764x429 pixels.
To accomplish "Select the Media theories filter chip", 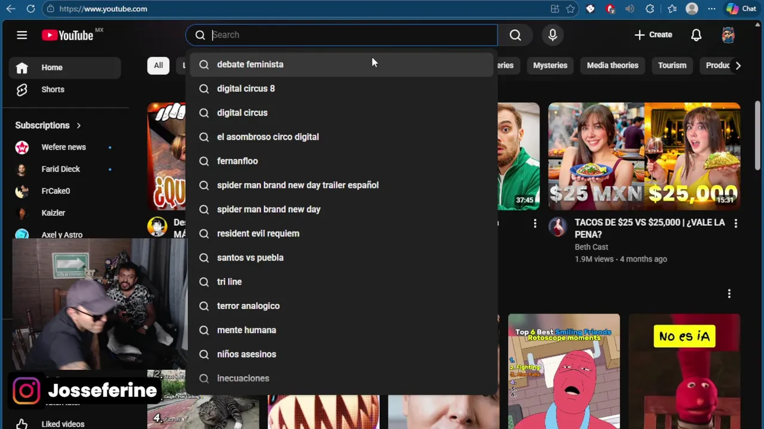I will point(612,66).
